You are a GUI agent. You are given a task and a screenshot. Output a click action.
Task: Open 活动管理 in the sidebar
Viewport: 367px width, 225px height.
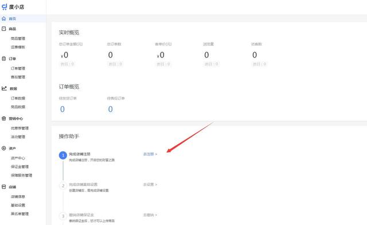point(18,137)
